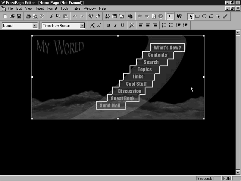Toggle the Show/Hide paragraph marks button
Image resolution: width=241 pixels, height=181 pixels.
pyautogui.click(x=170, y=16)
